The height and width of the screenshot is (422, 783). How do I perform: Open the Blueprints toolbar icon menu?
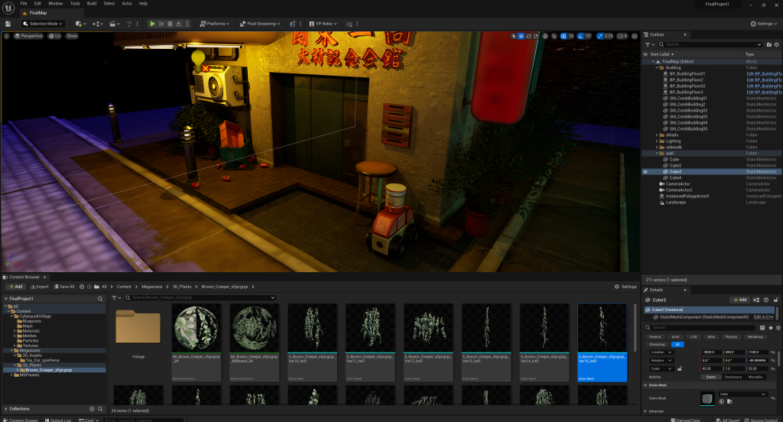97,24
